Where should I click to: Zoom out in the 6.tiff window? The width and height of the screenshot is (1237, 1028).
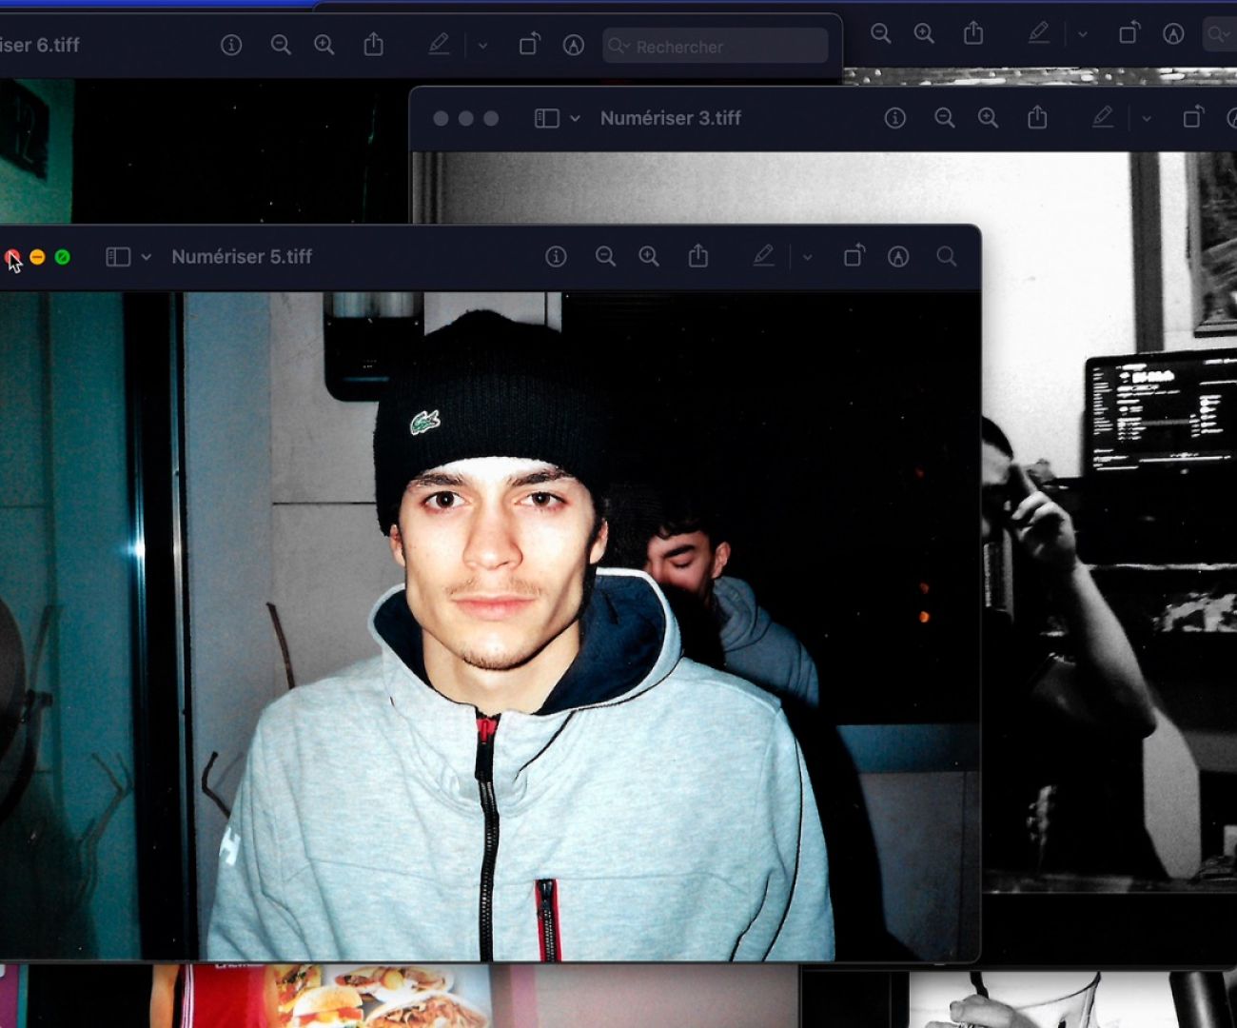point(281,45)
